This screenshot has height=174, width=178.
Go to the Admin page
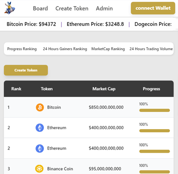104,8
